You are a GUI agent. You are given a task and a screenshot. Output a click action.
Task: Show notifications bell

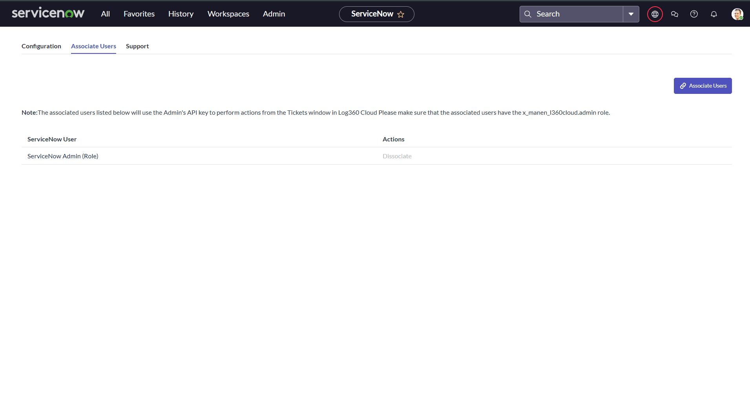pyautogui.click(x=714, y=14)
